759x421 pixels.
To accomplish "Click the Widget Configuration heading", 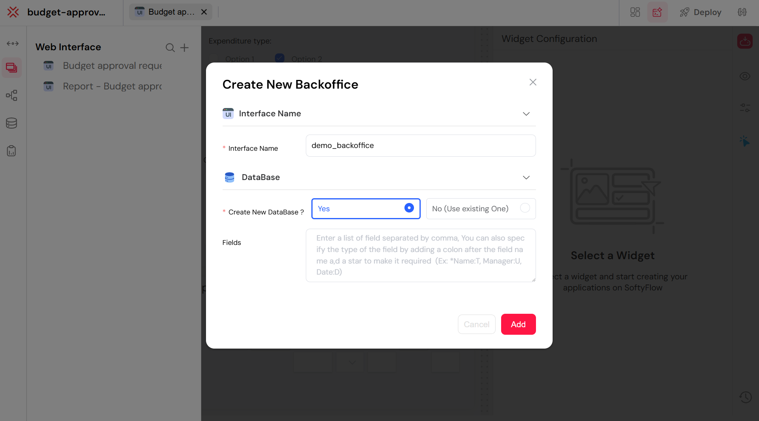I will pyautogui.click(x=549, y=39).
